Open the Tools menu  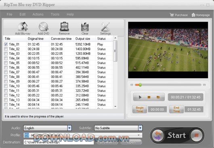tap(55, 15)
